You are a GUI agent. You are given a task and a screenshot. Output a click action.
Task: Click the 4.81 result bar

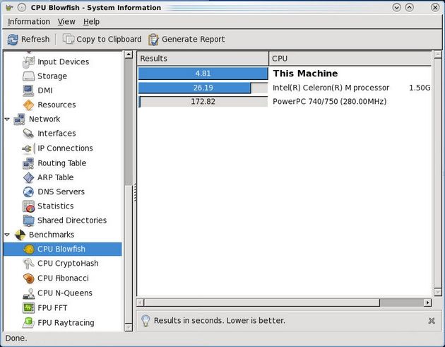[x=203, y=73]
